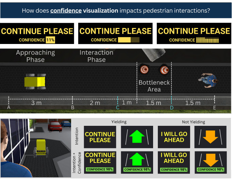Click the Approaching Phase label
The image size is (232, 180).
(35, 56)
